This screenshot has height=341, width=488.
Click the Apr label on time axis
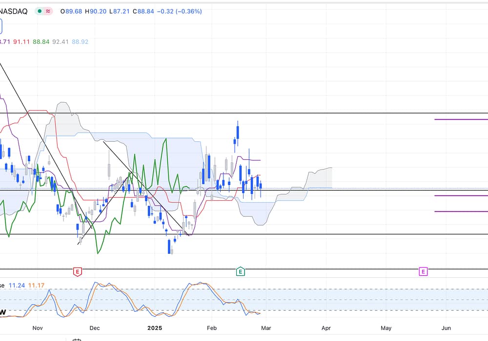tap(326, 328)
